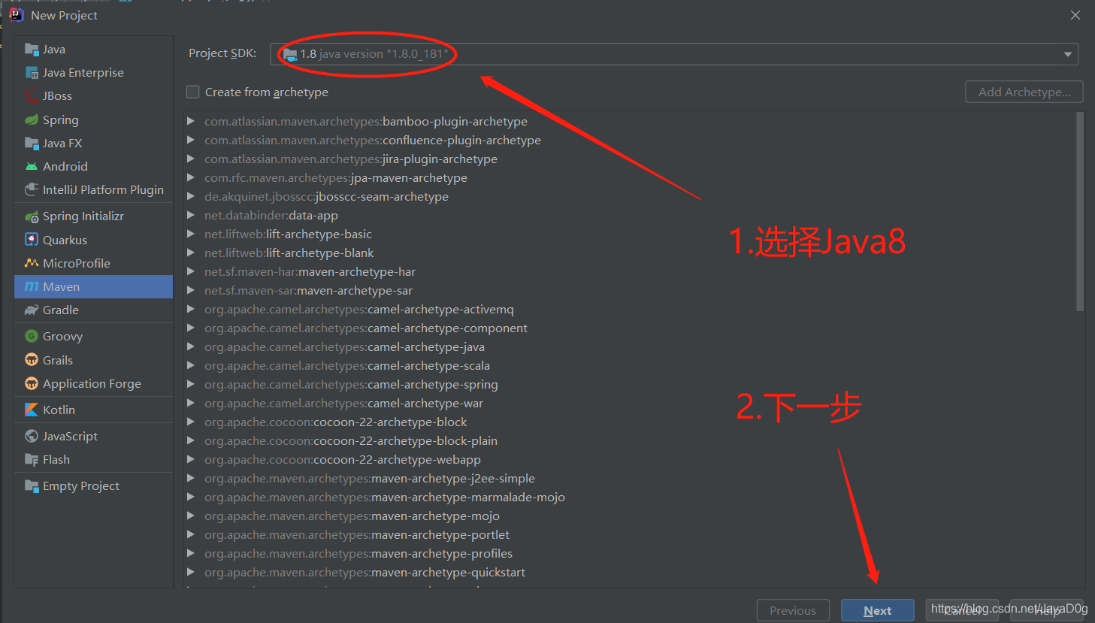This screenshot has height=623, width=1095.
Task: Select Spring Initializr project type
Action: click(x=94, y=216)
